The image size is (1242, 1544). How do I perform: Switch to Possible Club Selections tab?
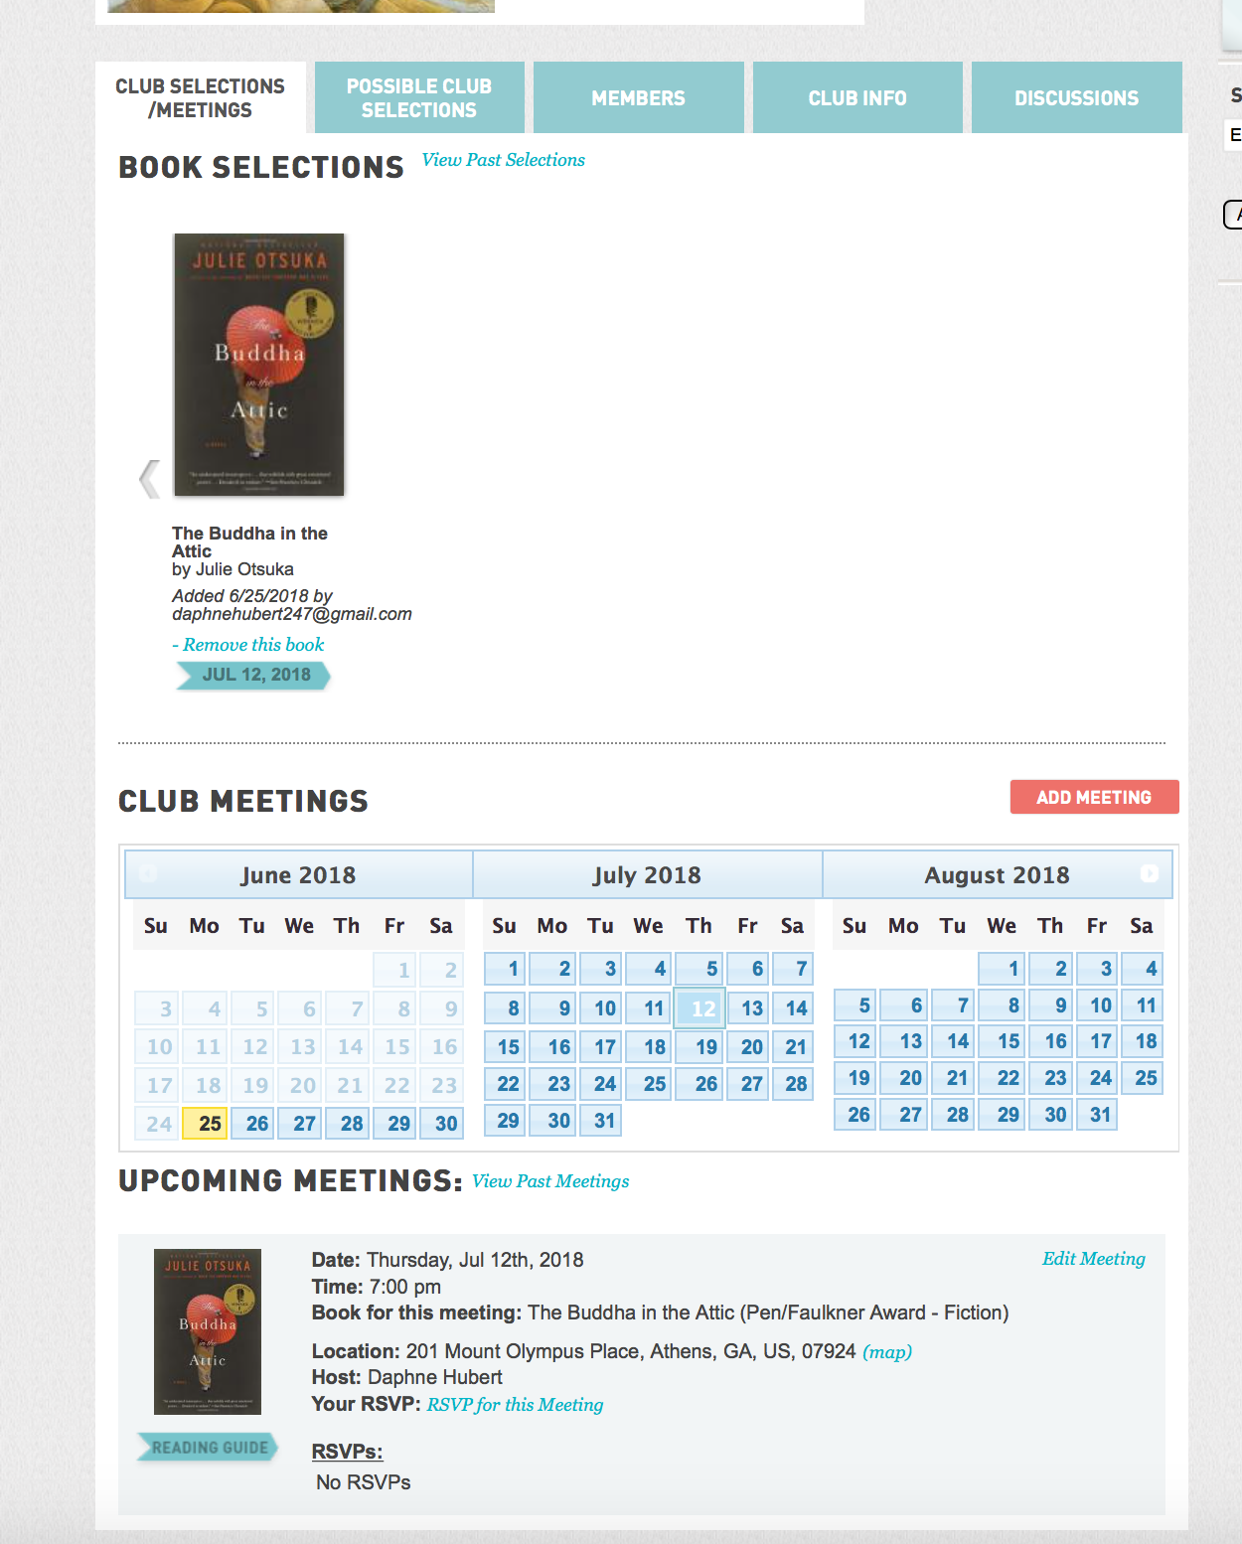(419, 97)
